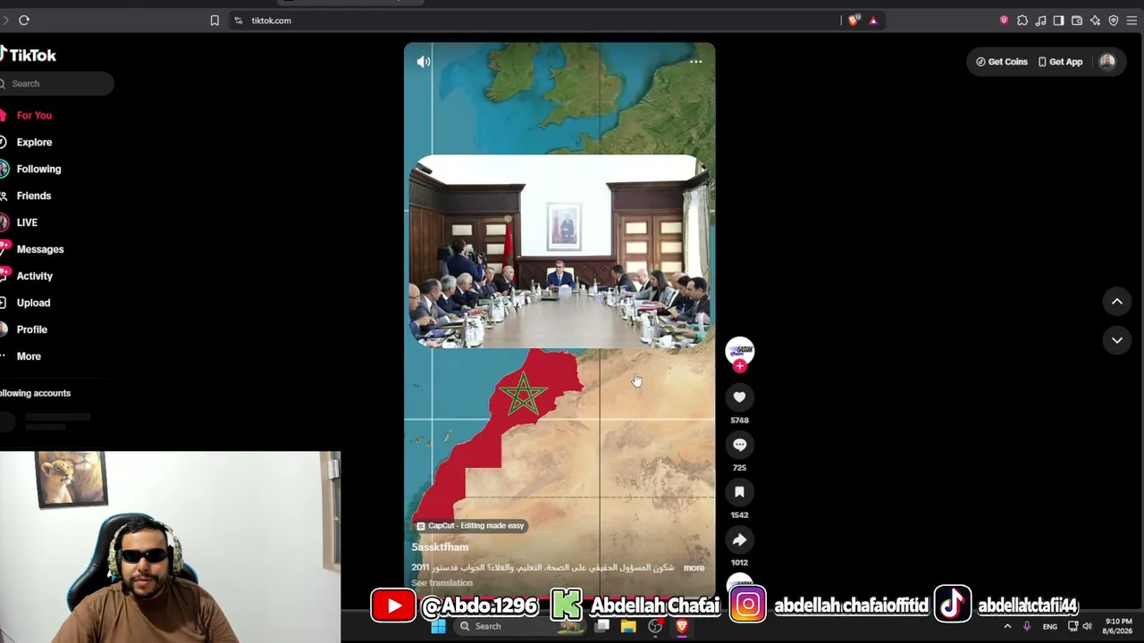Bookmark this page in the address bar
Screen dimensions: 1144x643
point(214,21)
